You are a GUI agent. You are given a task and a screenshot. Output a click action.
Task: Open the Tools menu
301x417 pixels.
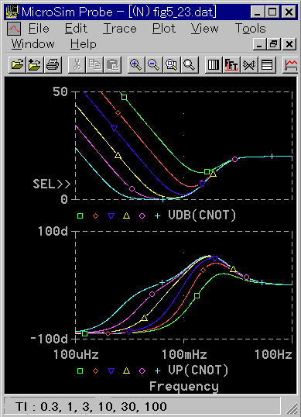coord(250,28)
